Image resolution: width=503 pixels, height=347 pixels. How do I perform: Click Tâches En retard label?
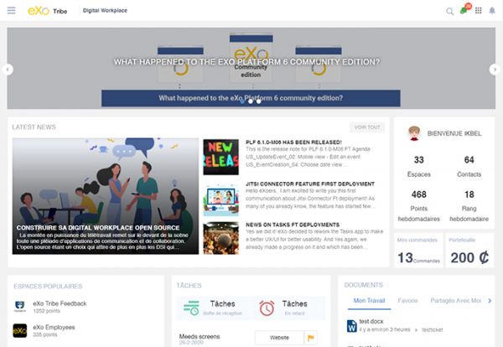(294, 308)
